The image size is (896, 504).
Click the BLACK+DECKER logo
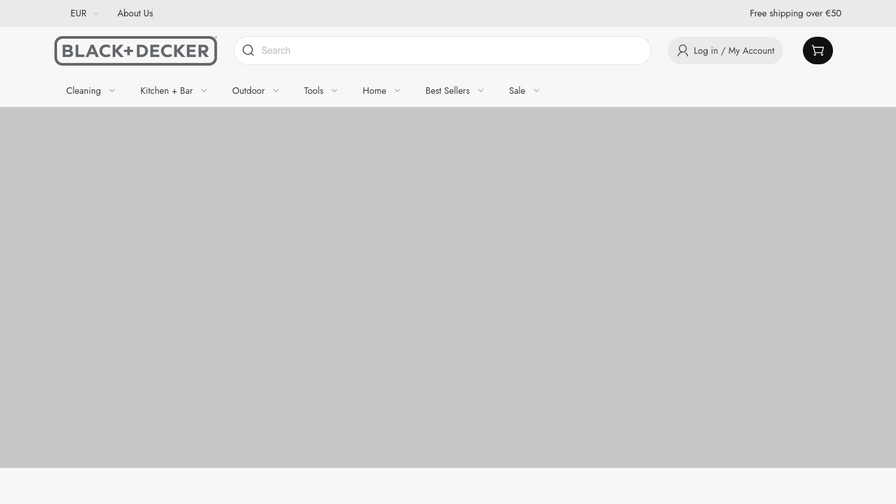click(x=136, y=51)
